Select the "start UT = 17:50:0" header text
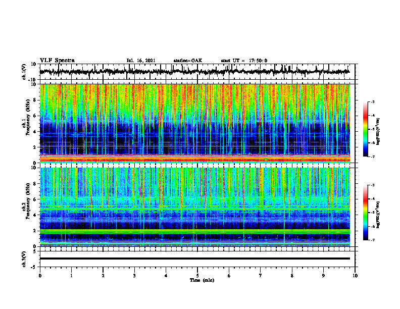This screenshot has width=400, height=309. tap(244, 61)
